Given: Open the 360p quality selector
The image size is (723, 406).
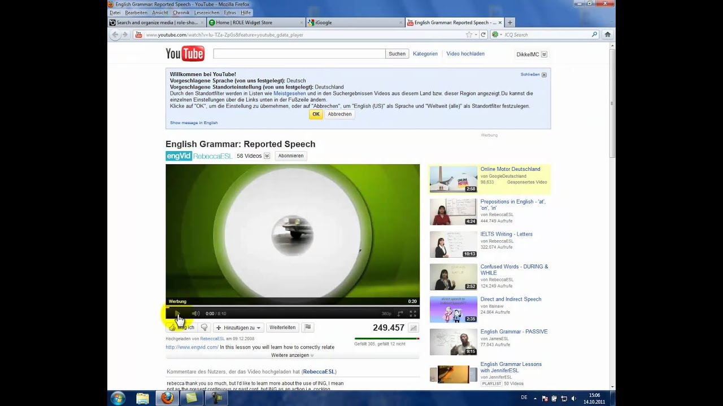Looking at the screenshot, I should (x=386, y=314).
